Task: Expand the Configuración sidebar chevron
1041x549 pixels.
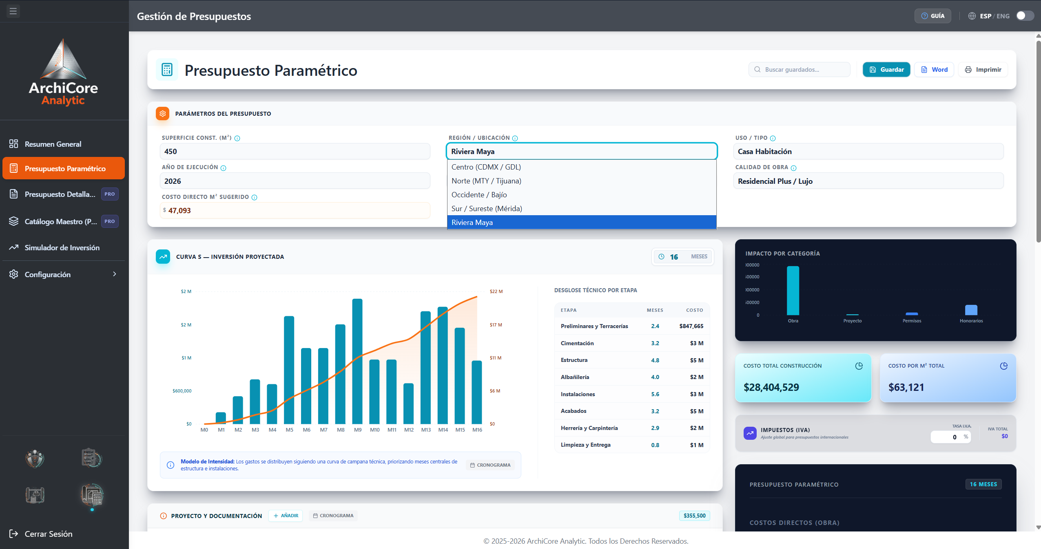Action: (x=115, y=274)
